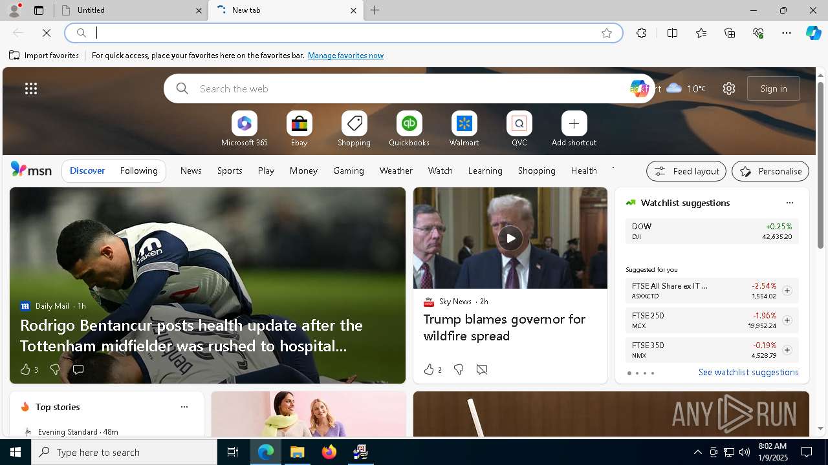Open the Weather category
This screenshot has height=465, width=828.
[396, 170]
